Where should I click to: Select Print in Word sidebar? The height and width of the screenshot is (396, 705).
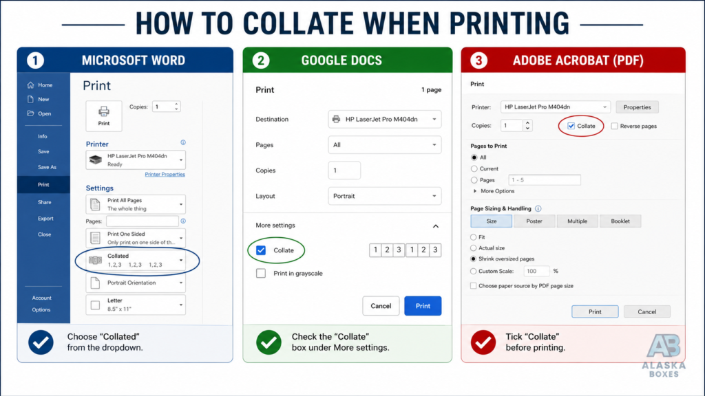coord(43,184)
